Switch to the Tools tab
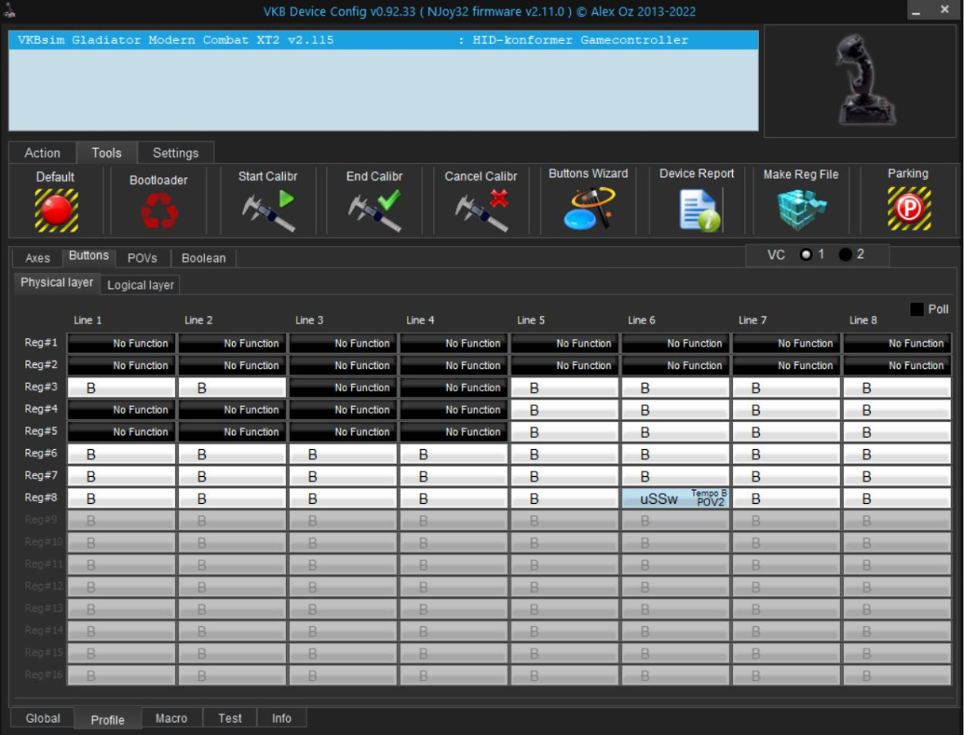The image size is (964, 735). pyautogui.click(x=106, y=153)
